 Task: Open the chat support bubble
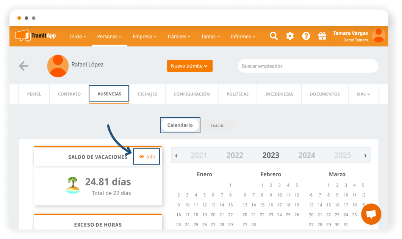pos(371,214)
